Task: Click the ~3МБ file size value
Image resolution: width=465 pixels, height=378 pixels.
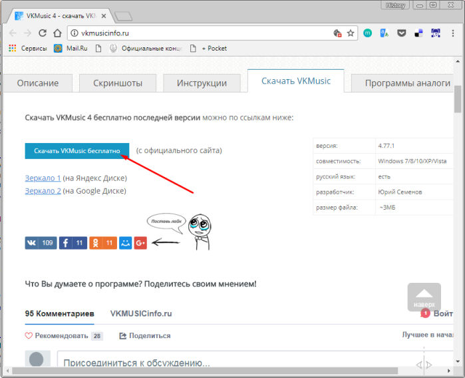Action: [387, 208]
